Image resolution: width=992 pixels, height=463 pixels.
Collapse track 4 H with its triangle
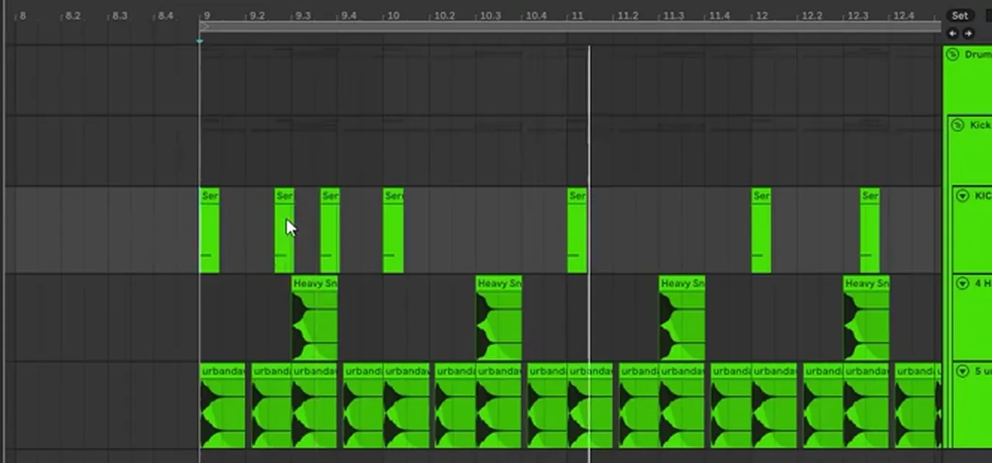click(963, 283)
